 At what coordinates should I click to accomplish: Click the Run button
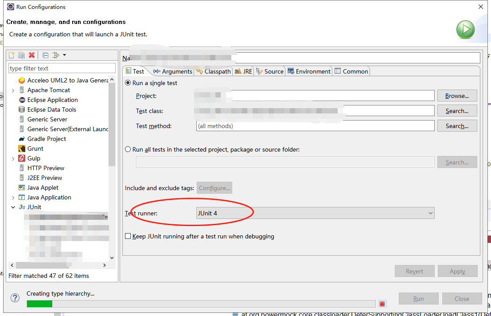point(419,299)
